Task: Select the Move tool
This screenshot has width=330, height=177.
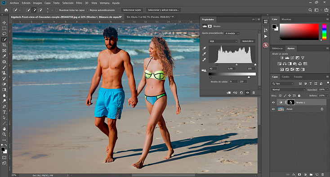Action: pyautogui.click(x=4, y=23)
